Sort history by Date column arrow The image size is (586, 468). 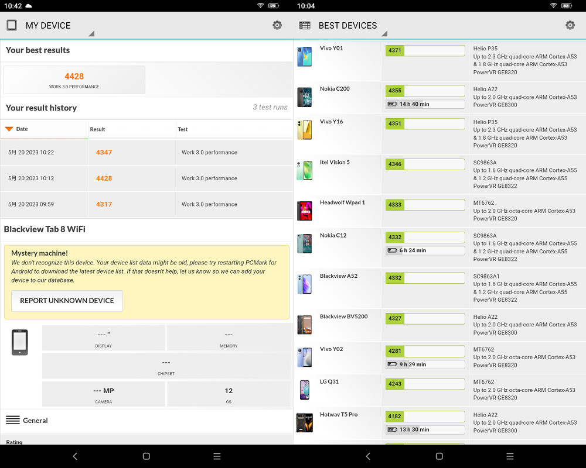[9, 129]
